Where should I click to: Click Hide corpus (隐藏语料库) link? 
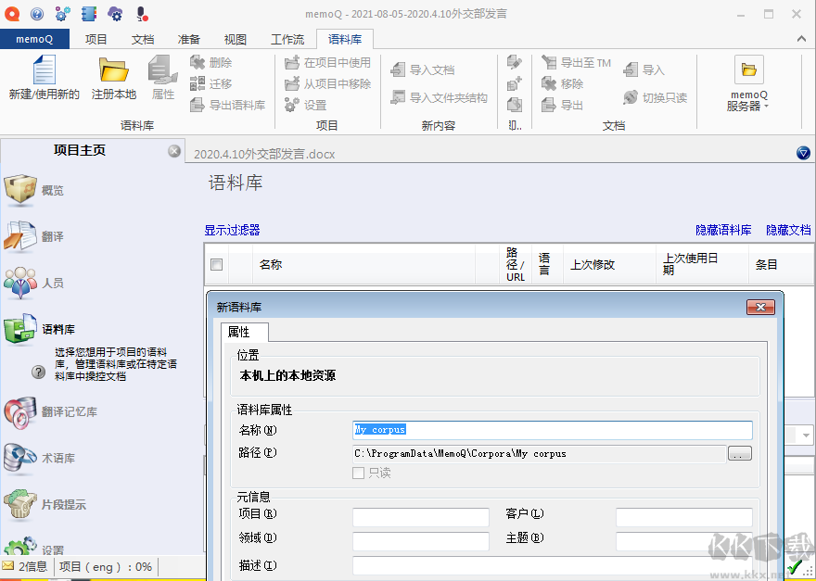point(723,230)
